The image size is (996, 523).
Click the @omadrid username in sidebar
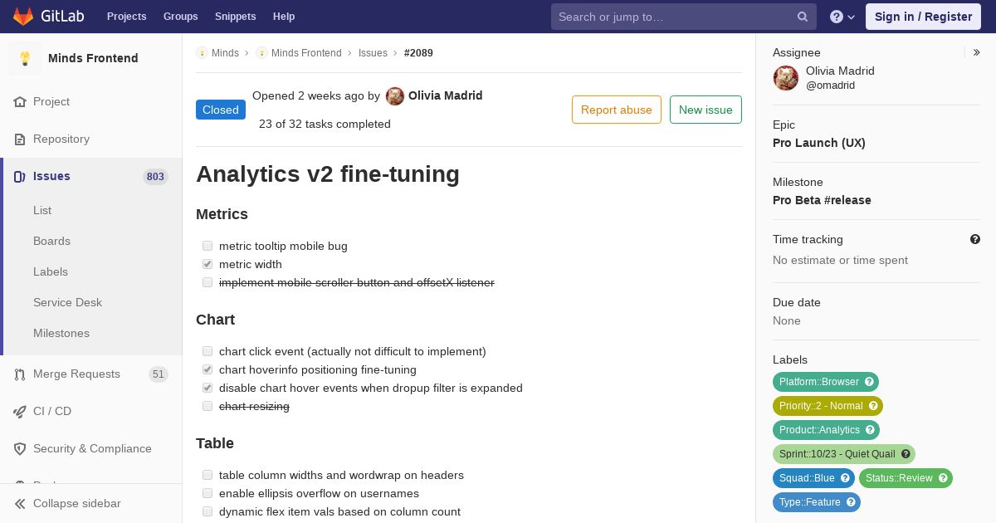click(830, 86)
